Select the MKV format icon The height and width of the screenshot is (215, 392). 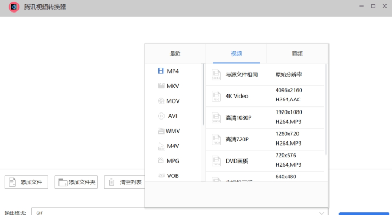click(x=161, y=86)
